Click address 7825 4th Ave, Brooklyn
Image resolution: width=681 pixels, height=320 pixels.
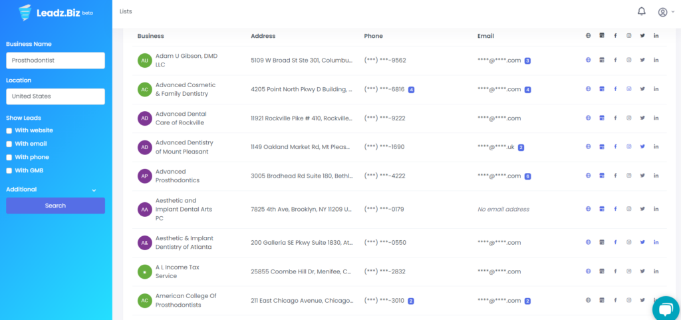302,210
